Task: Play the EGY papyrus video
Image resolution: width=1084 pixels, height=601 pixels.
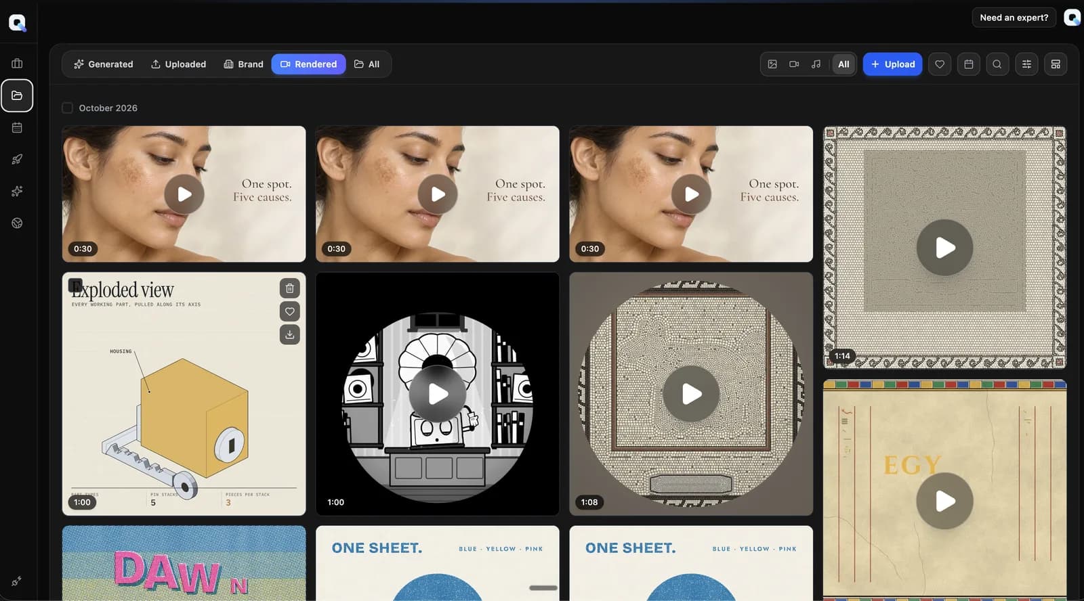Action: coord(945,501)
